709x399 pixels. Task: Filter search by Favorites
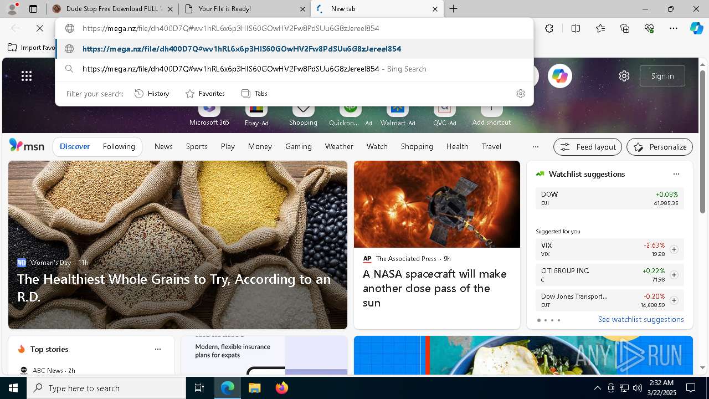205,94
